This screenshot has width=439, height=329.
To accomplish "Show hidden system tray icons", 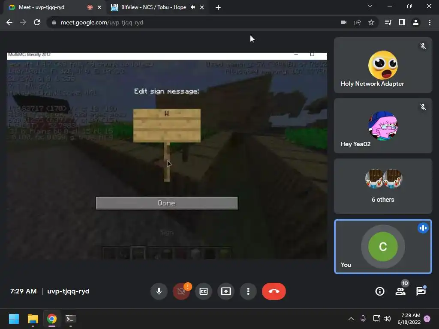I will pos(351,319).
